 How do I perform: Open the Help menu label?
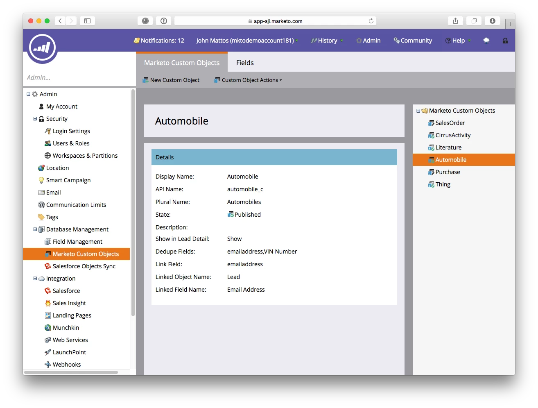coord(459,41)
